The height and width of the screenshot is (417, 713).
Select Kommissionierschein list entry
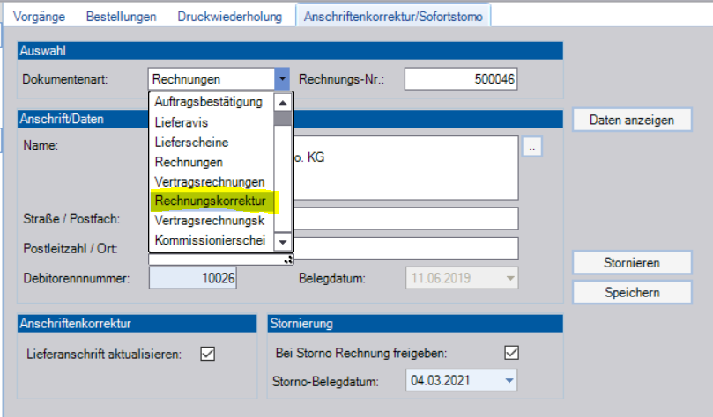click(210, 241)
